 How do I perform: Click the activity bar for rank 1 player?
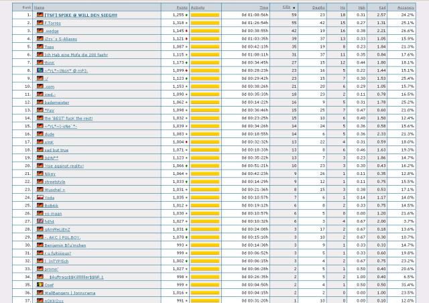tap(204, 14)
